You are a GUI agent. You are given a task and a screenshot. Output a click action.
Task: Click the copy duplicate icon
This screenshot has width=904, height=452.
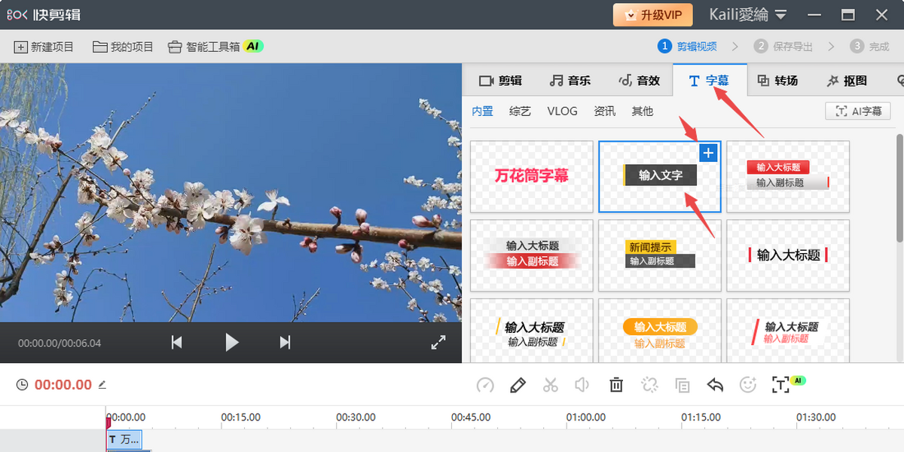point(683,385)
